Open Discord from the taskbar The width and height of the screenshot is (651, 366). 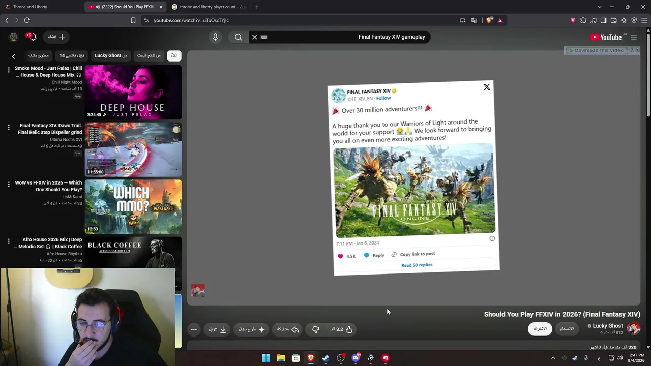(356, 358)
